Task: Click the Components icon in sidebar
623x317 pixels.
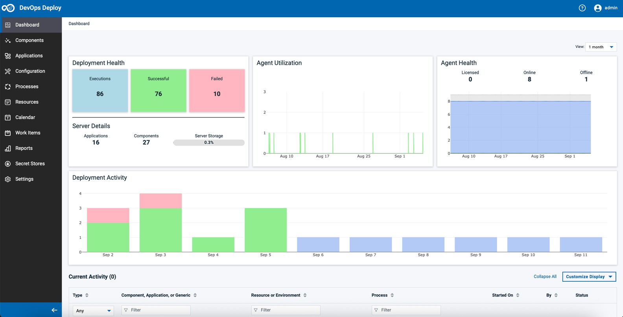Action: coord(8,40)
